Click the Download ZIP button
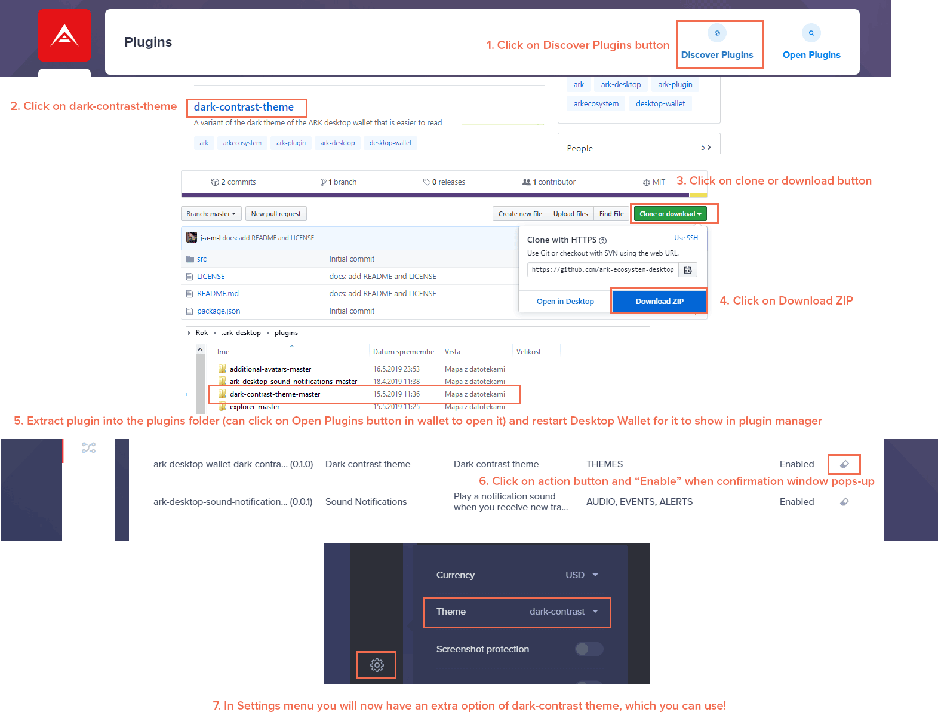The height and width of the screenshot is (712, 938). pyautogui.click(x=660, y=301)
